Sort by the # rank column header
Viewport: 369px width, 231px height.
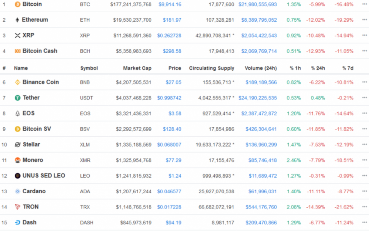click(4, 68)
